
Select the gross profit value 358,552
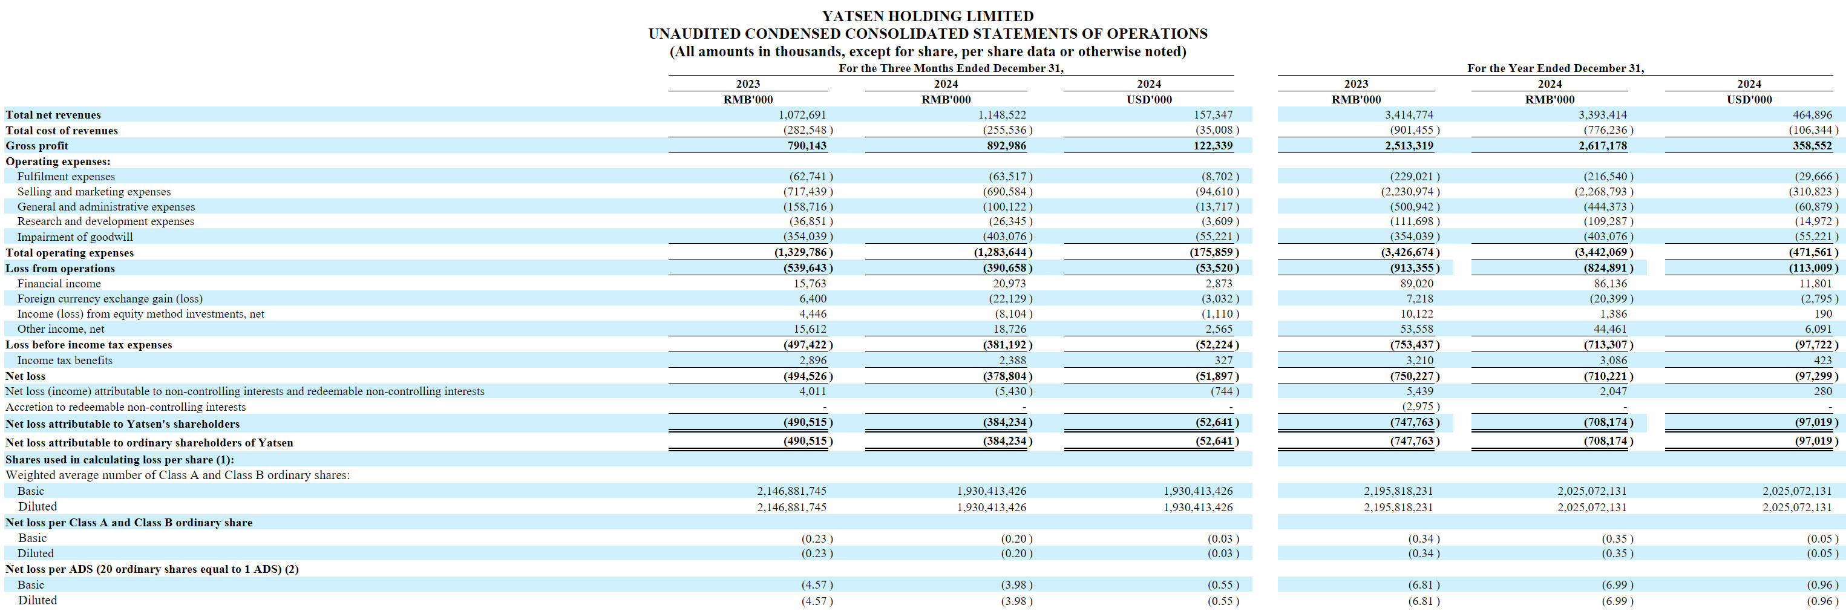pyautogui.click(x=1812, y=145)
